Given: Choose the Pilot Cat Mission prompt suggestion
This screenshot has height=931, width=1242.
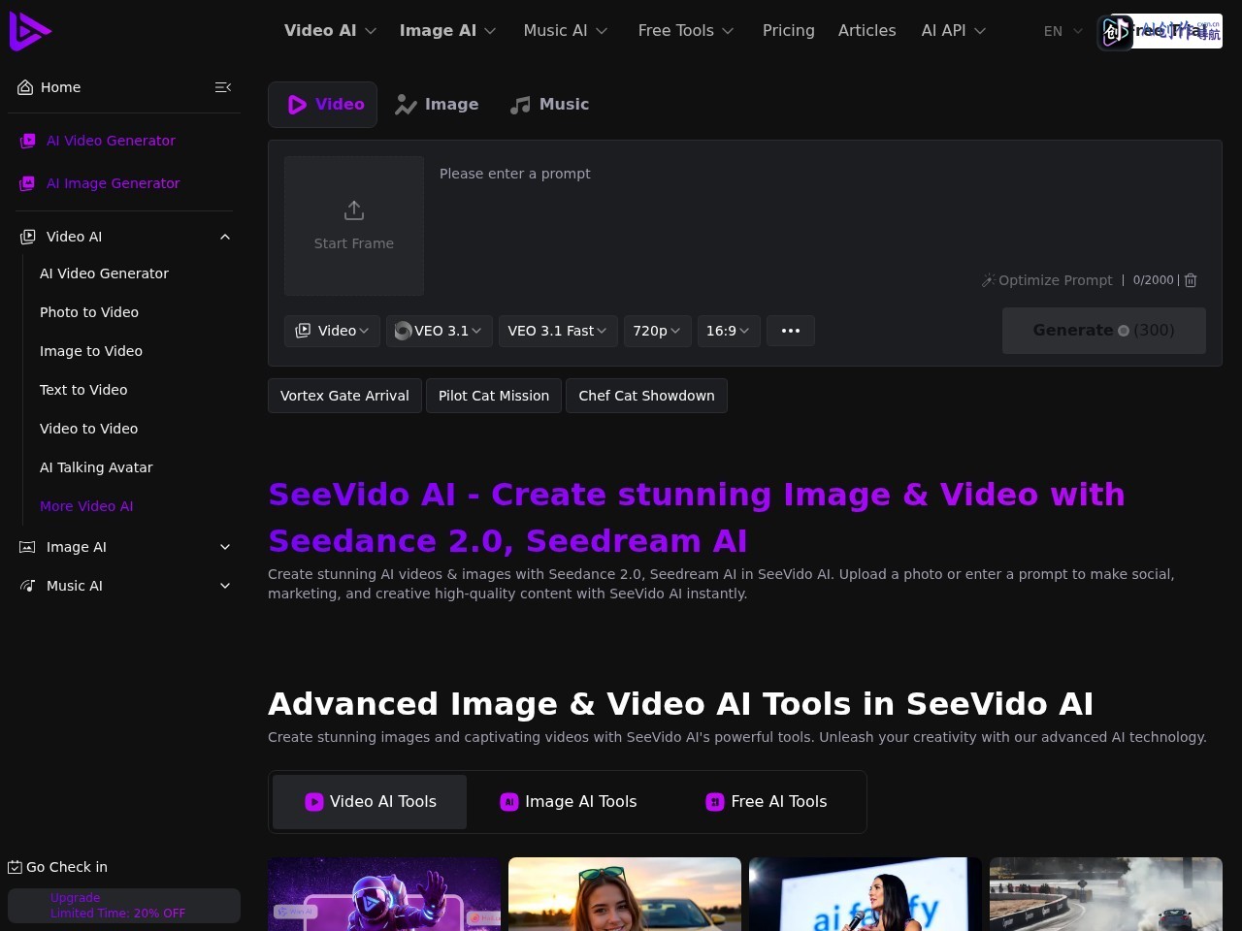Looking at the screenshot, I should tap(494, 396).
